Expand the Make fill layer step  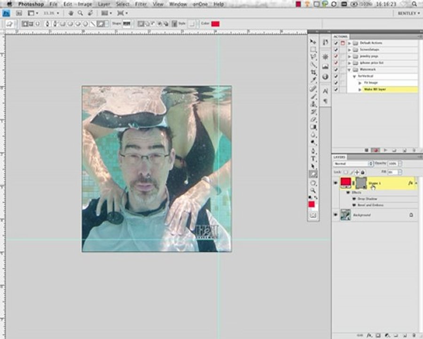[360, 89]
